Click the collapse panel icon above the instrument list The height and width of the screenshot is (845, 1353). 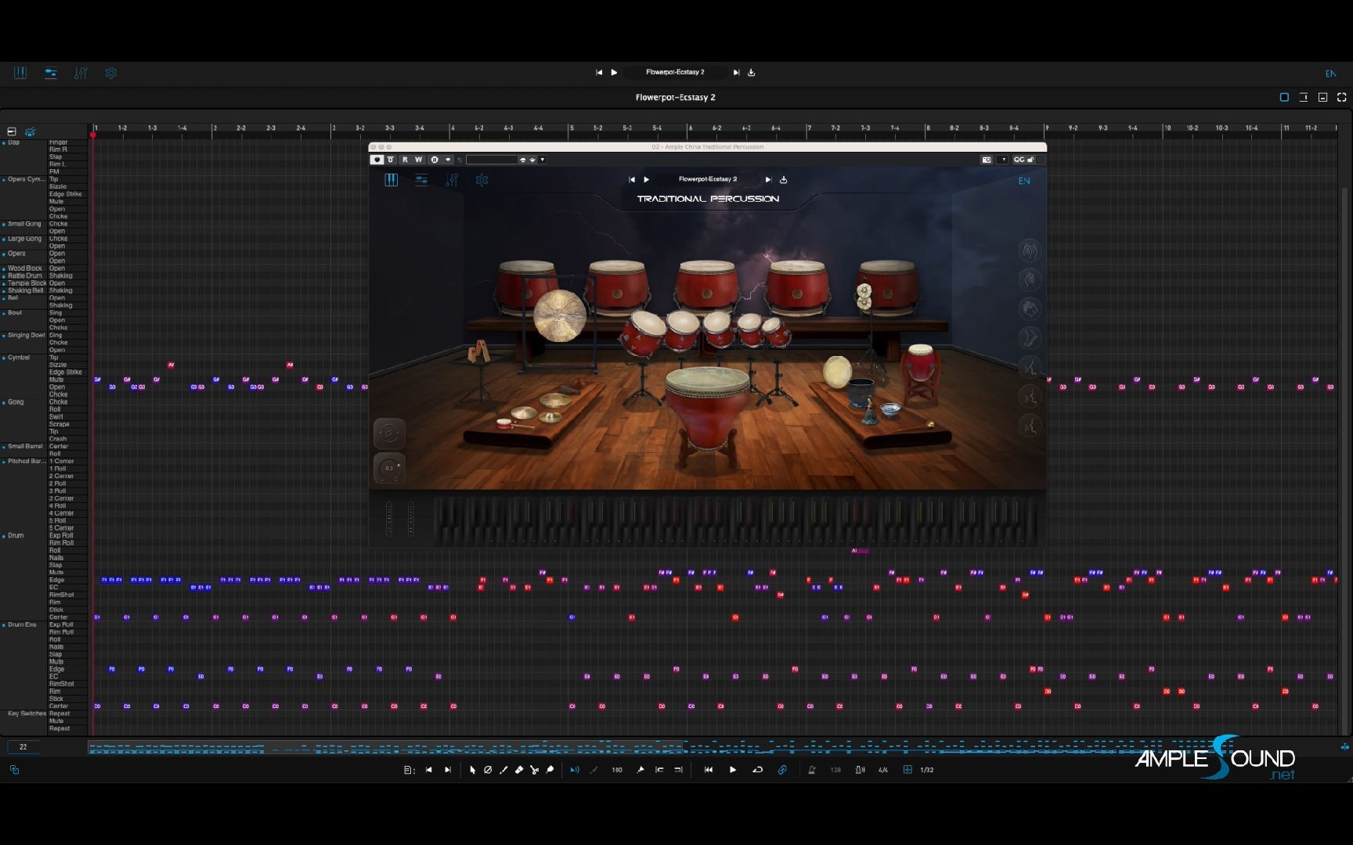(12, 131)
